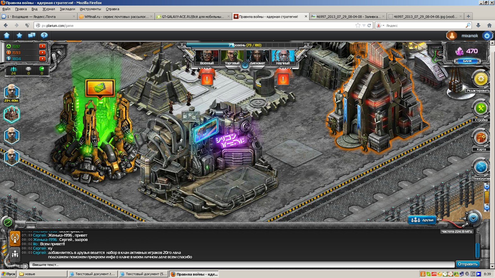
Task: Switch to the GT-GALAXY-ACE.RU tab
Action: [x=193, y=17]
